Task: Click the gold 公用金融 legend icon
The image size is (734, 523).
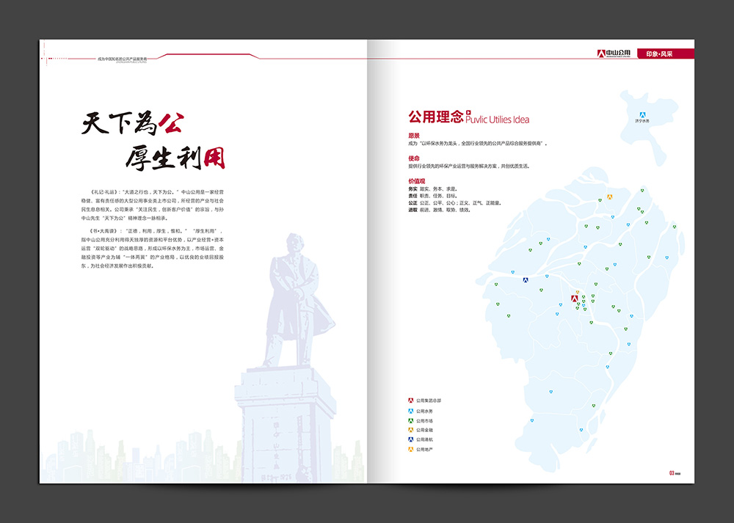Action: (410, 430)
